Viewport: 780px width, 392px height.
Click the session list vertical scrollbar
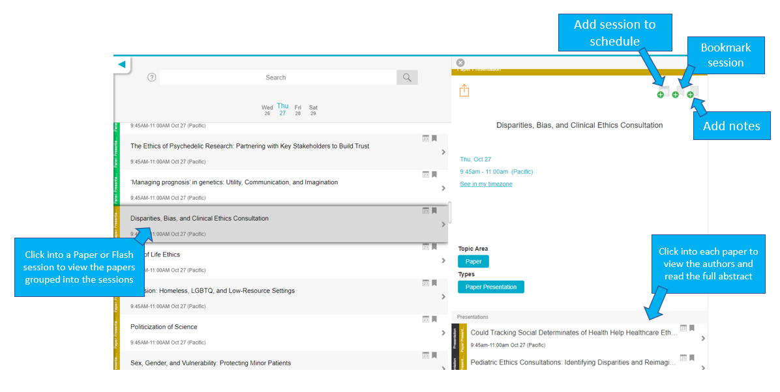coord(450,213)
